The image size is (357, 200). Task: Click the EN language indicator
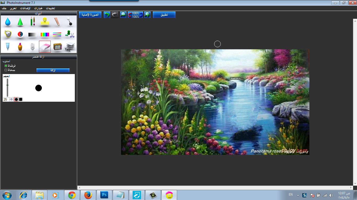click(x=291, y=195)
